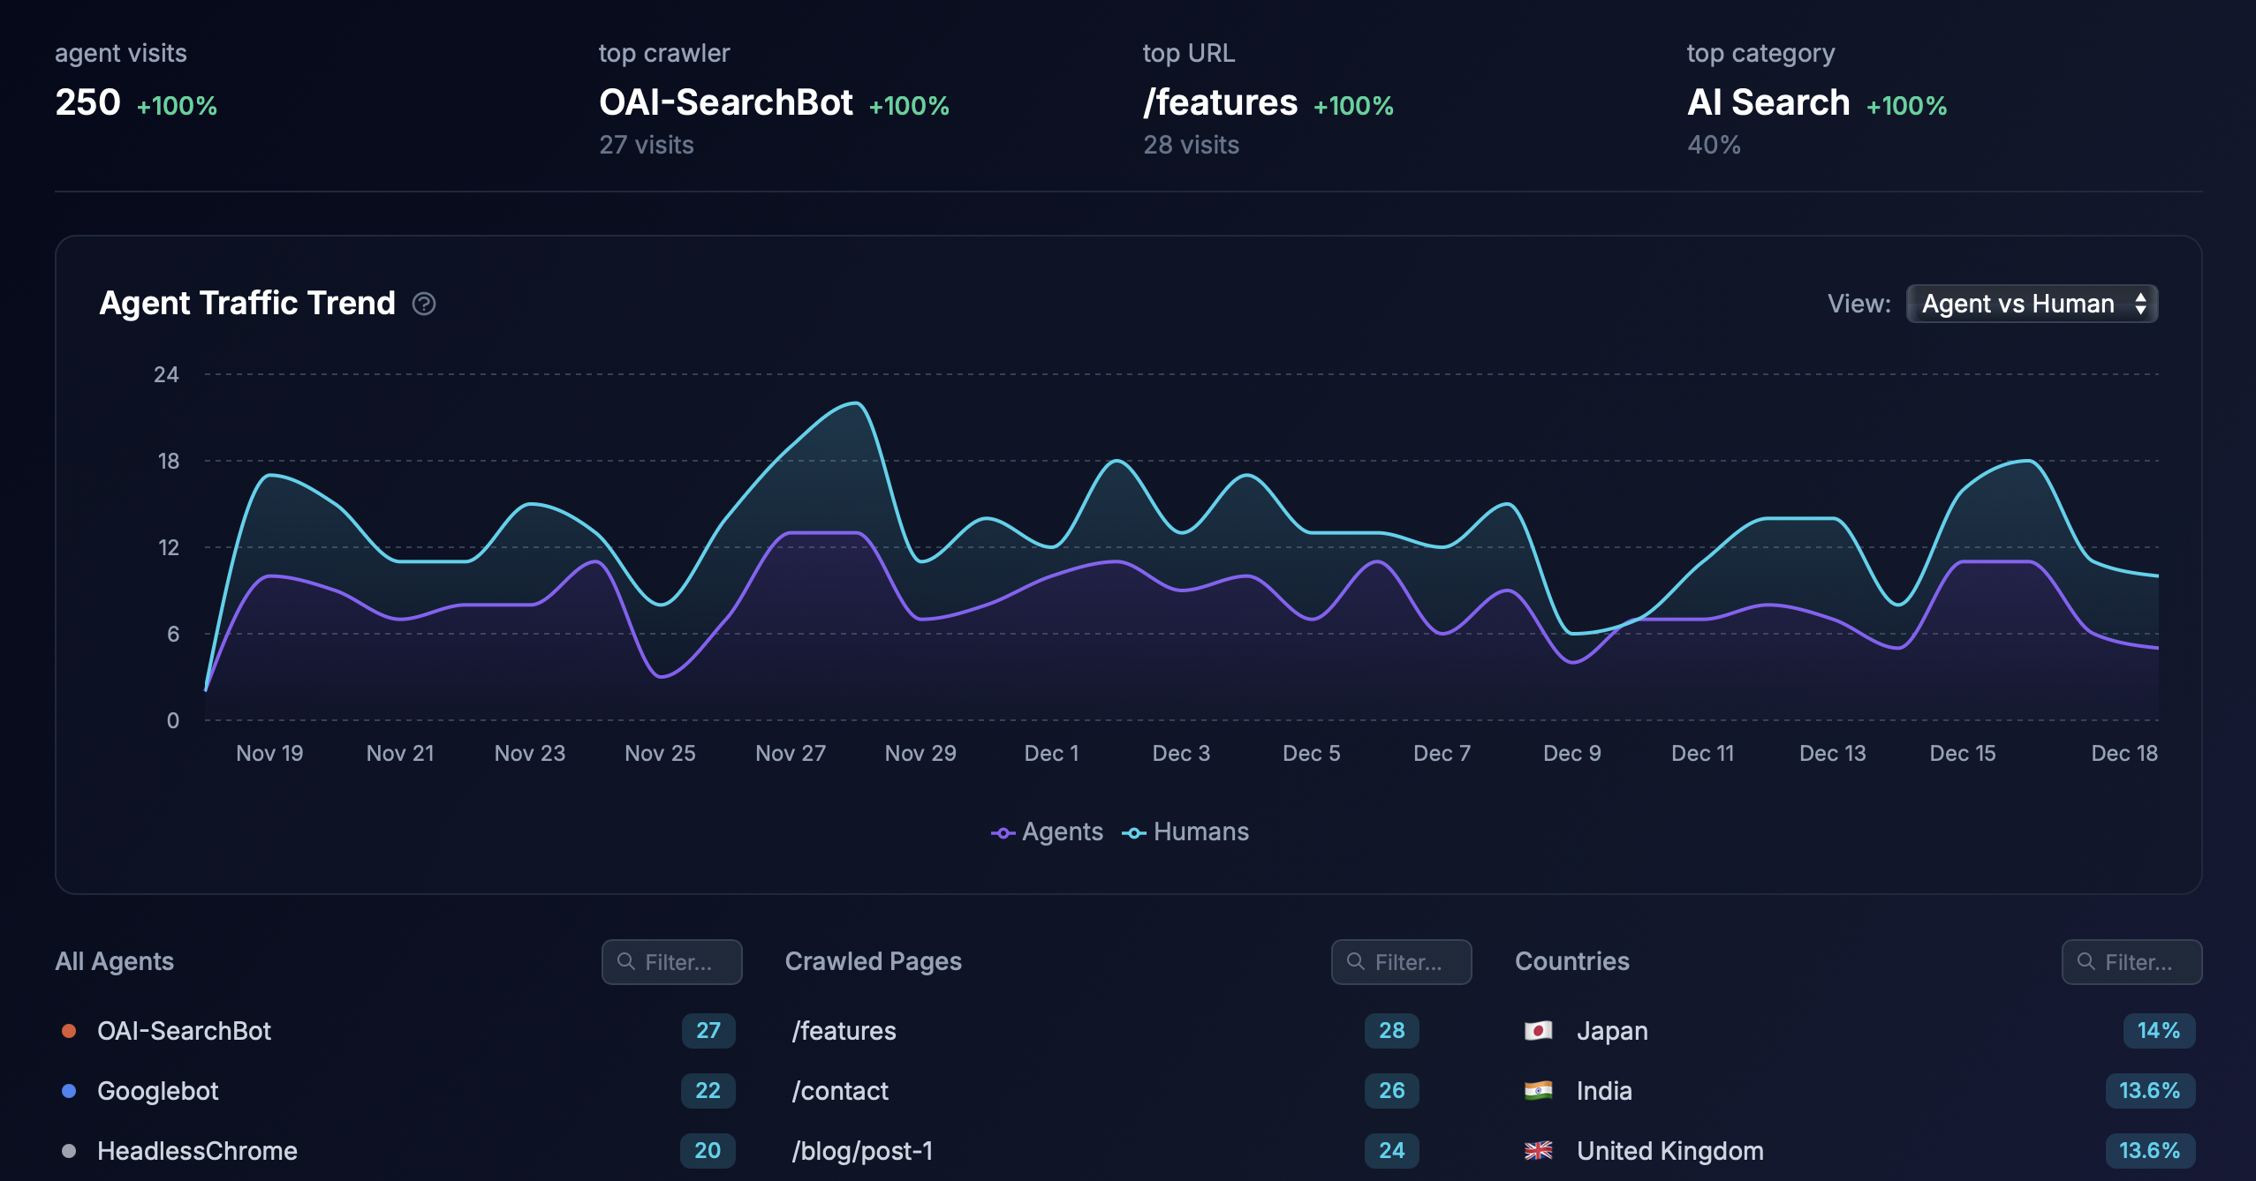Click the orange dot next to OAI-SearchBot
Image resolution: width=2256 pixels, height=1181 pixels.
point(69,1030)
